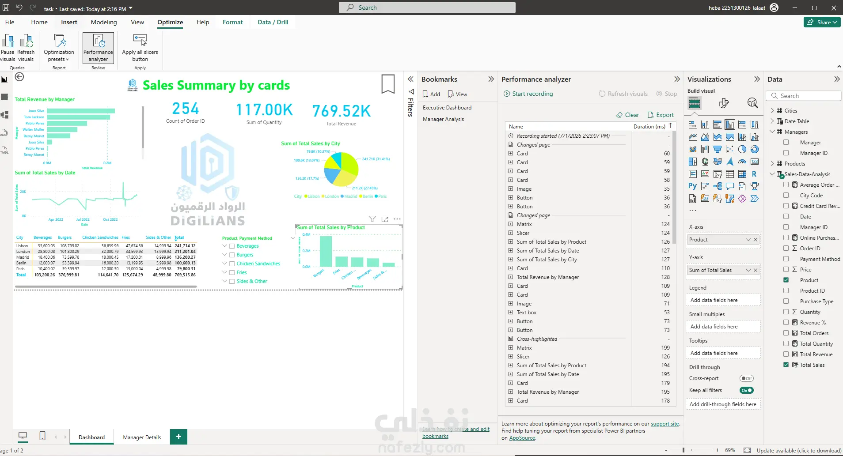The width and height of the screenshot is (843, 456).
Task: Click Start recording in Performance analyzer
Action: pyautogui.click(x=528, y=94)
